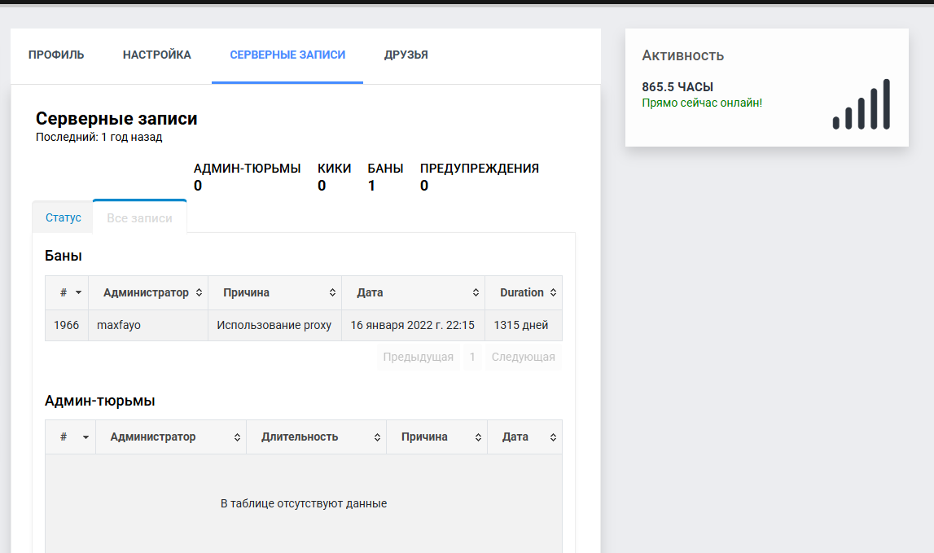Screen dimensions: 934x553
Task: Click page 1 pagination button
Action: (472, 357)
